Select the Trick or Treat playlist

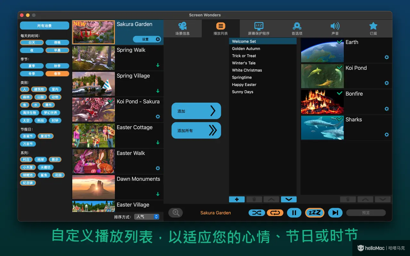tap(263, 56)
